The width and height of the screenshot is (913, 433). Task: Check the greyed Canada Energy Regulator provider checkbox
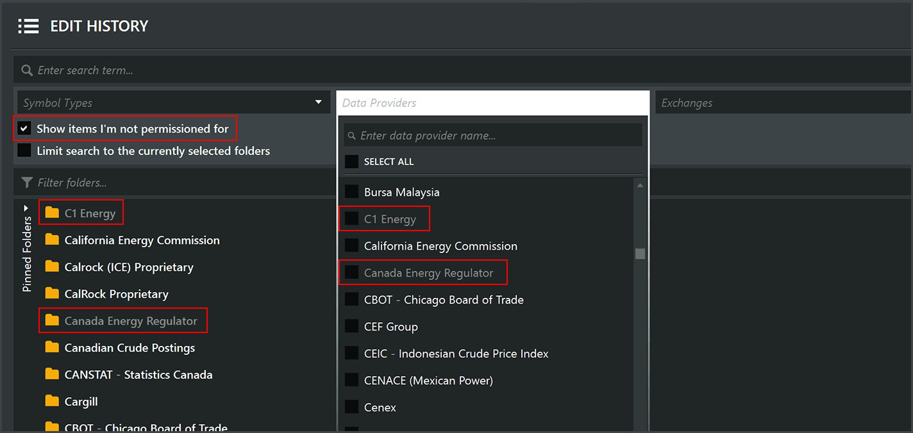click(351, 272)
